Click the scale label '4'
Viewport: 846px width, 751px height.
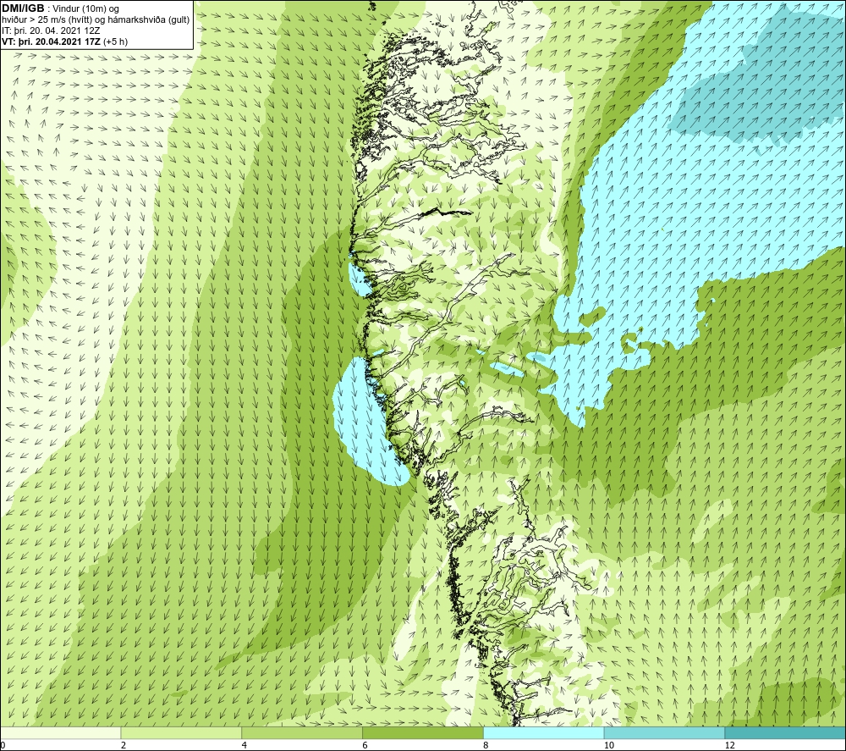click(244, 746)
